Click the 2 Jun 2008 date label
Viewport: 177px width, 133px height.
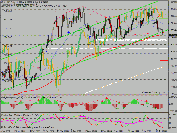119,131
